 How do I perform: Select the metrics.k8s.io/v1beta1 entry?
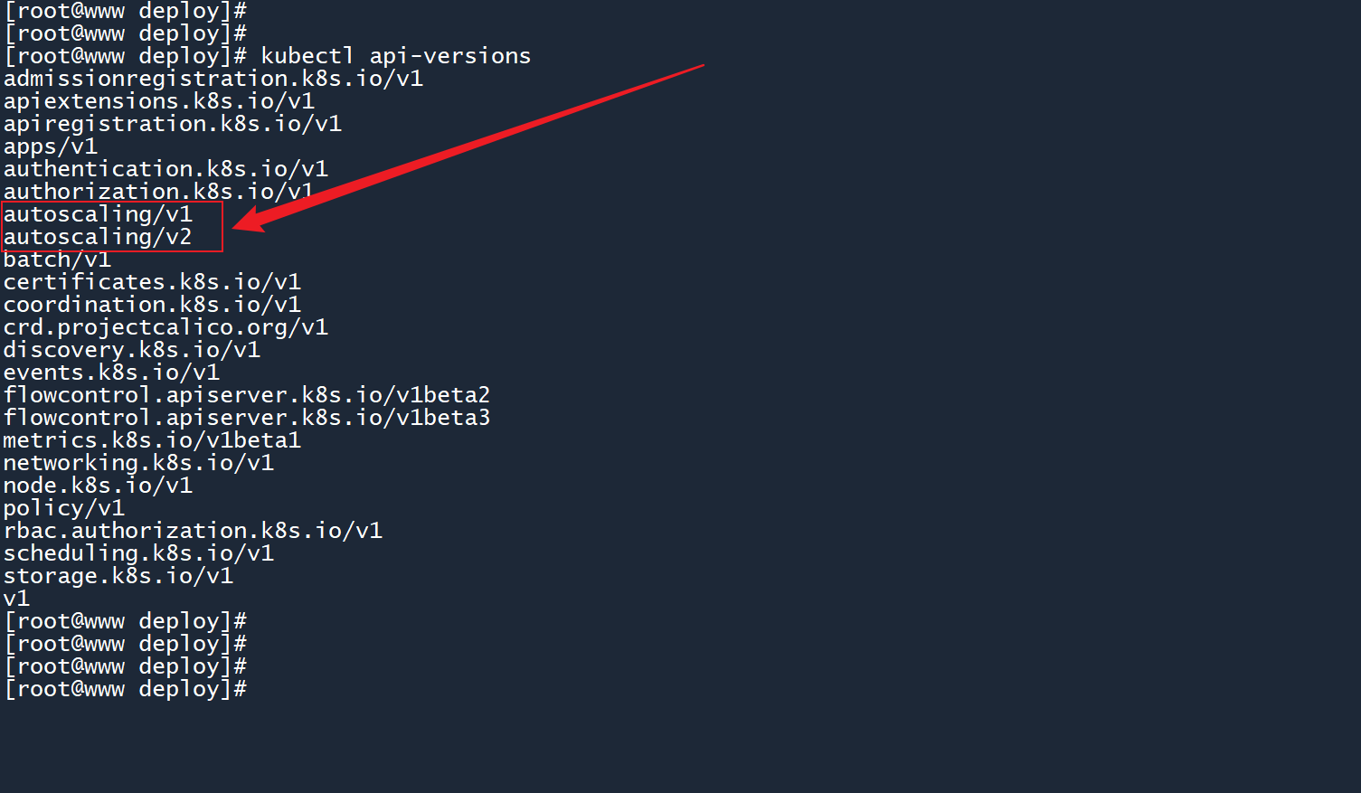point(152,440)
